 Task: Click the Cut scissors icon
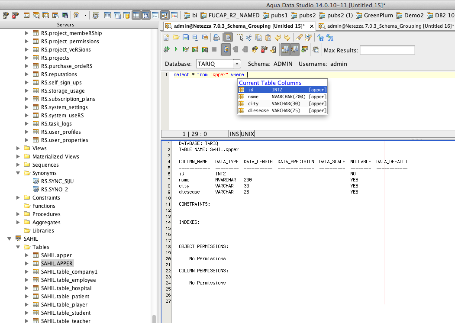[249, 38]
